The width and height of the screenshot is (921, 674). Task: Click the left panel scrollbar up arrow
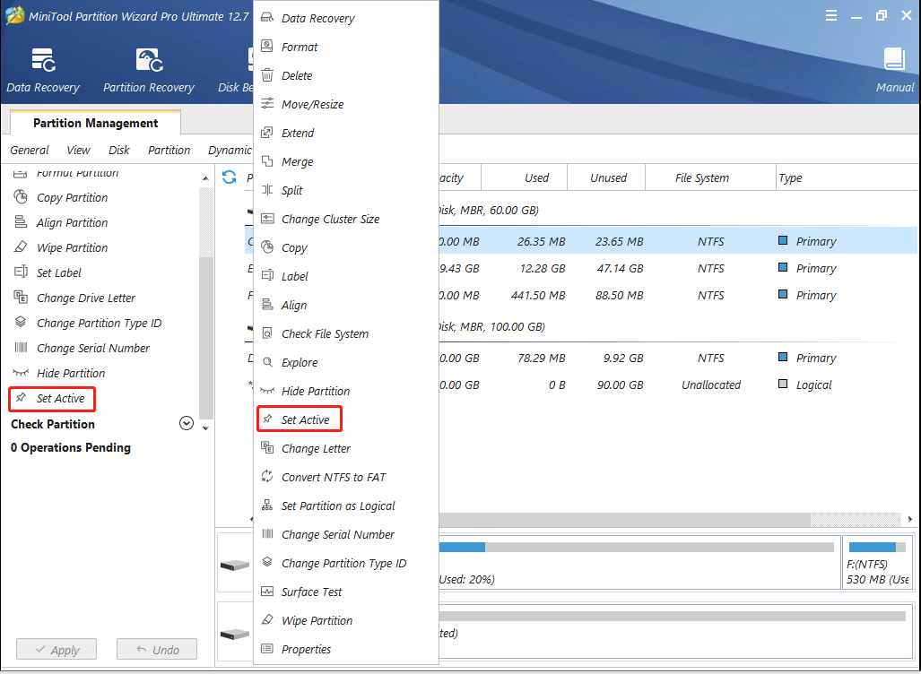(205, 178)
